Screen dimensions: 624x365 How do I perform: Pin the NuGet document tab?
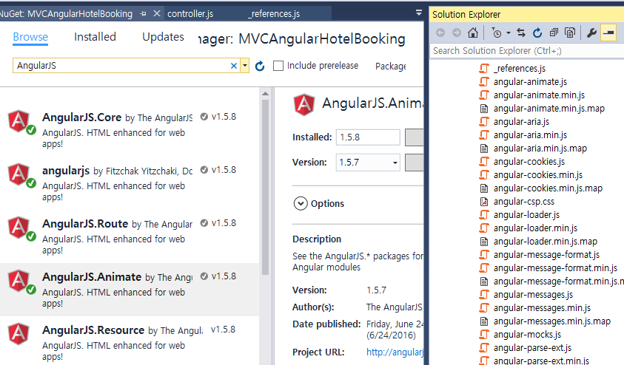144,14
